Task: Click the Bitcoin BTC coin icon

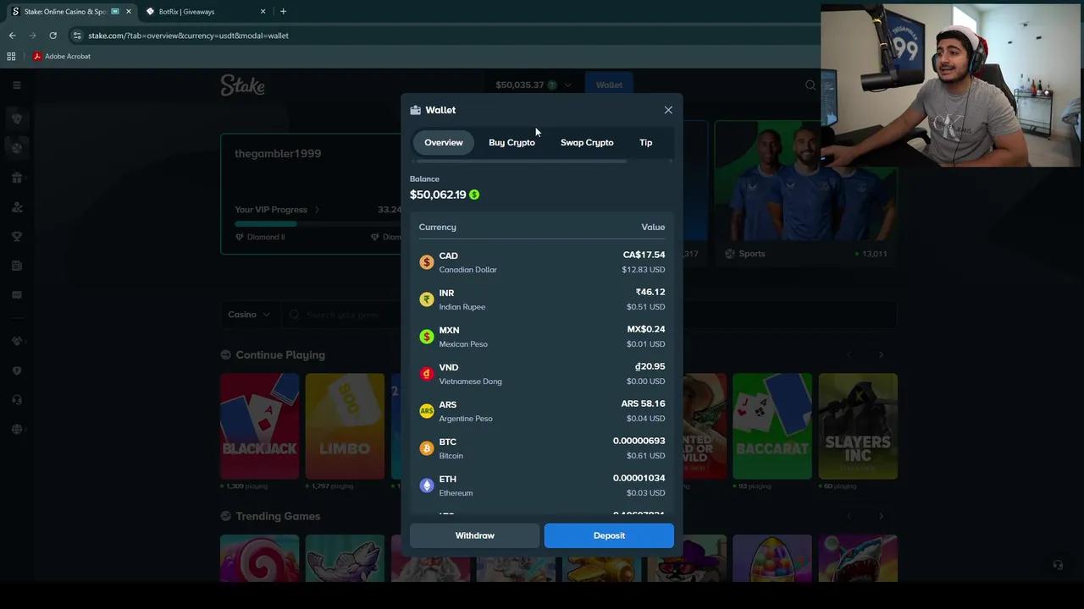Action: pyautogui.click(x=427, y=448)
